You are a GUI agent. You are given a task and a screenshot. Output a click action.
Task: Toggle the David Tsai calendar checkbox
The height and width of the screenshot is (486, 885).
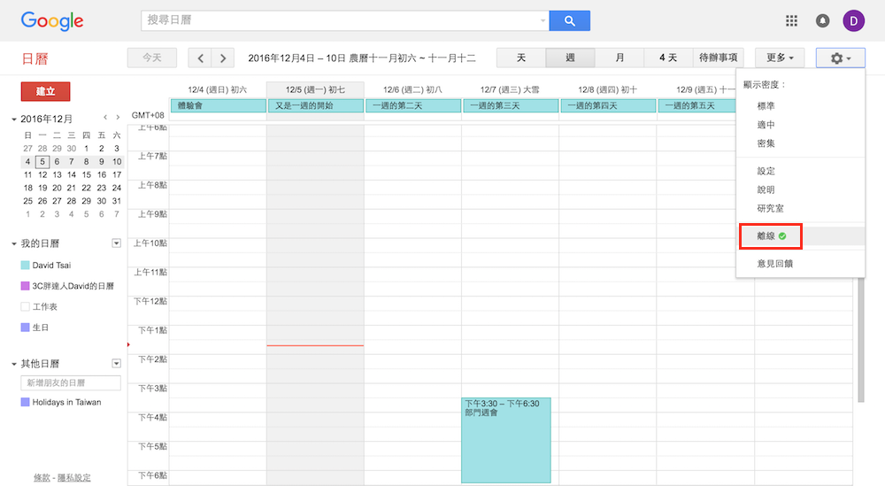(26, 266)
